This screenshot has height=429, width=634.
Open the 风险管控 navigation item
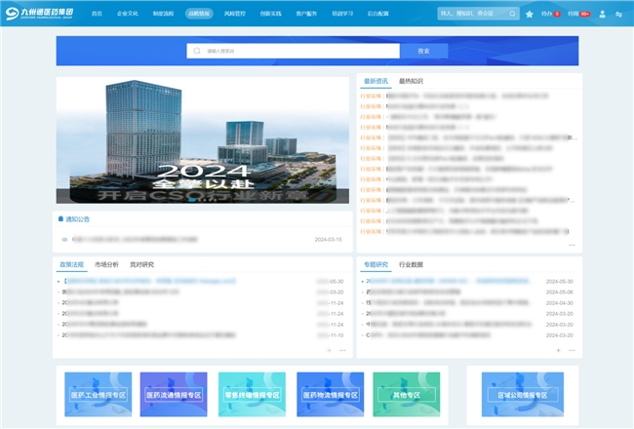pyautogui.click(x=235, y=14)
